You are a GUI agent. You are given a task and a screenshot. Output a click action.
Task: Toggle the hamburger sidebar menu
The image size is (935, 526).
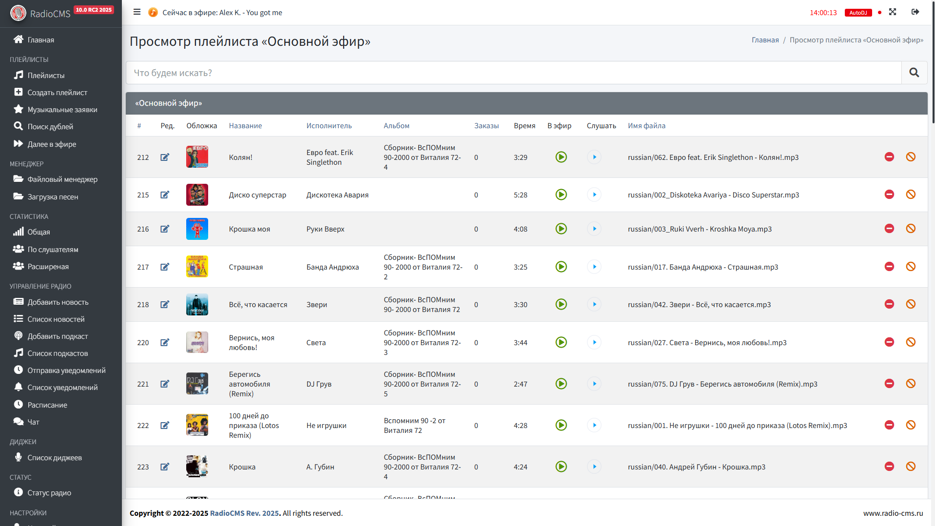pos(137,12)
